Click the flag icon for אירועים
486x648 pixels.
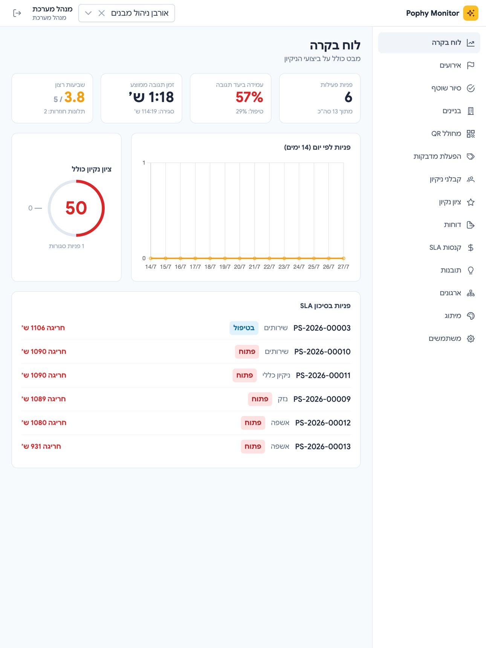point(471,66)
